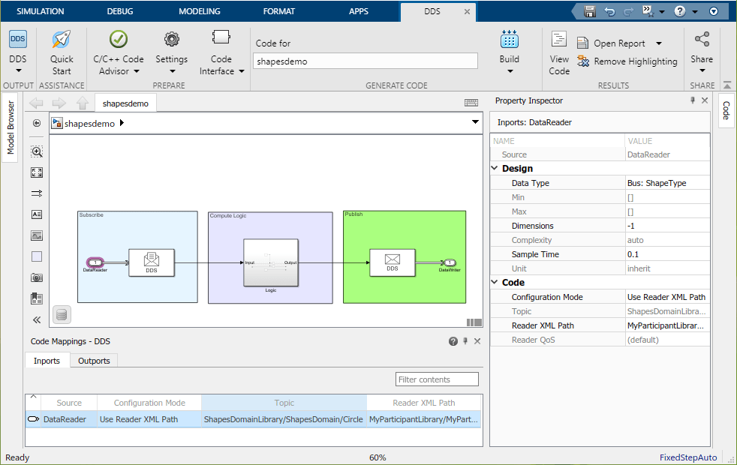Click the Screenshot camera icon in palette
The width and height of the screenshot is (737, 465).
pyautogui.click(x=37, y=277)
